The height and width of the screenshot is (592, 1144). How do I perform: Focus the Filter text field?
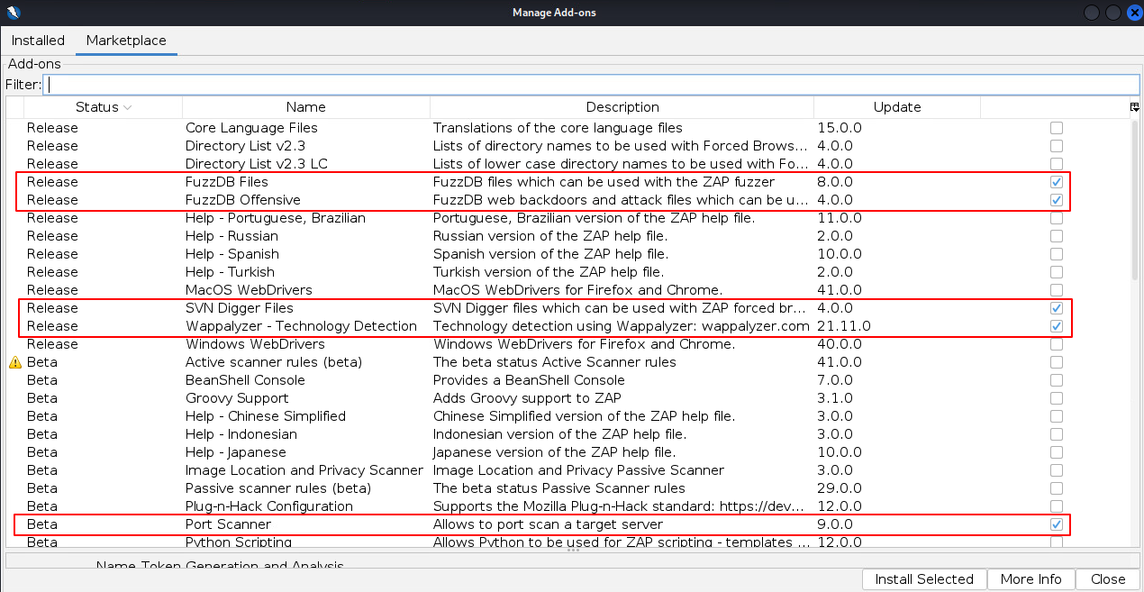pos(592,84)
